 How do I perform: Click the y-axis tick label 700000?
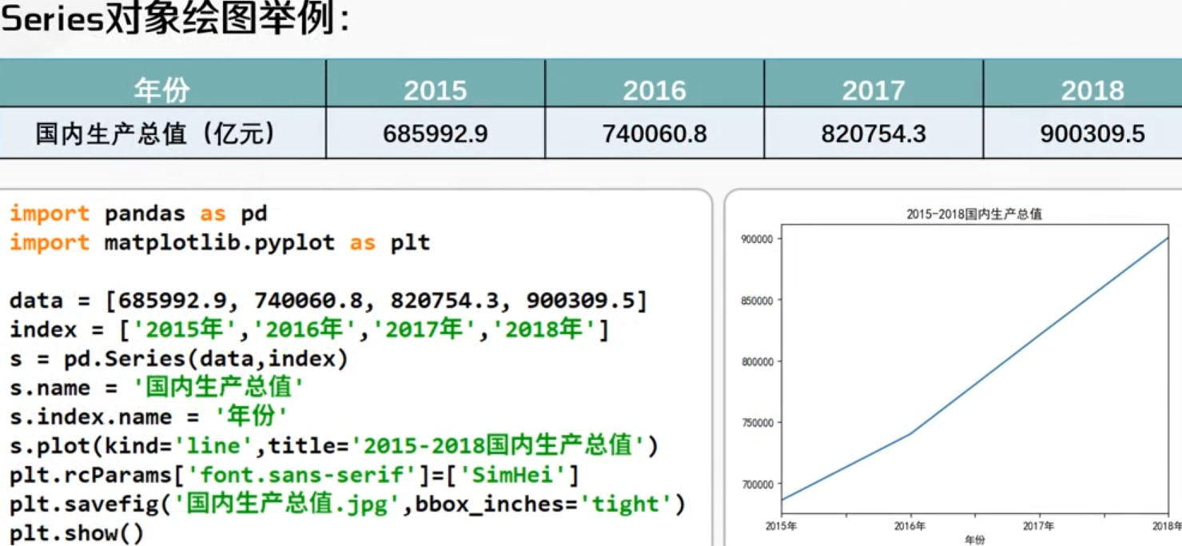(758, 484)
